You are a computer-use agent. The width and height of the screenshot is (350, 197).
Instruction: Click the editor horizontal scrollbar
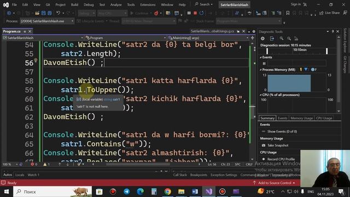(x=138, y=164)
